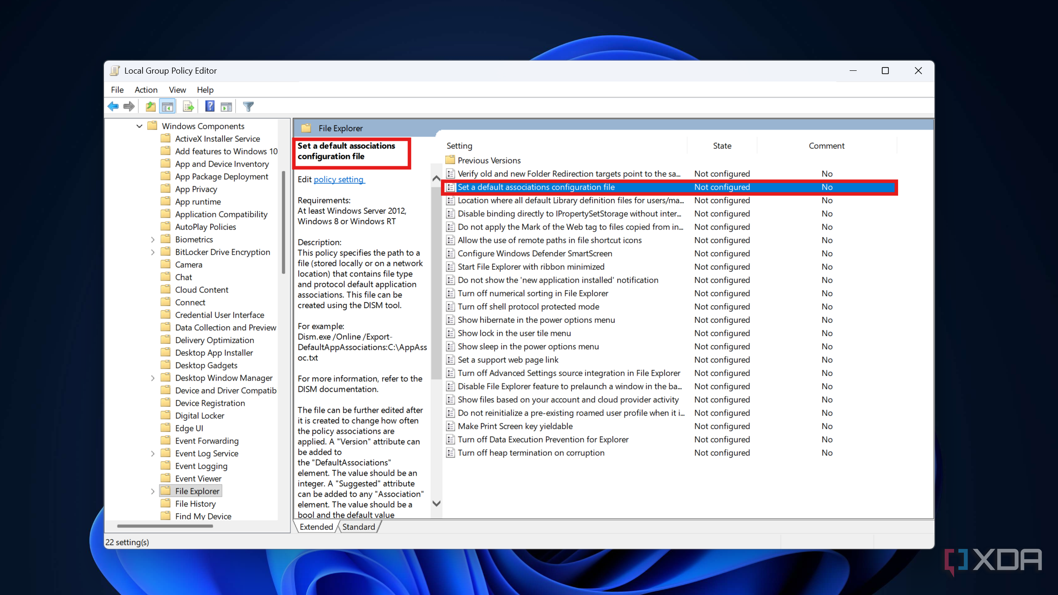The height and width of the screenshot is (595, 1058).
Task: Open the Previous Versions folder entry
Action: coord(489,160)
